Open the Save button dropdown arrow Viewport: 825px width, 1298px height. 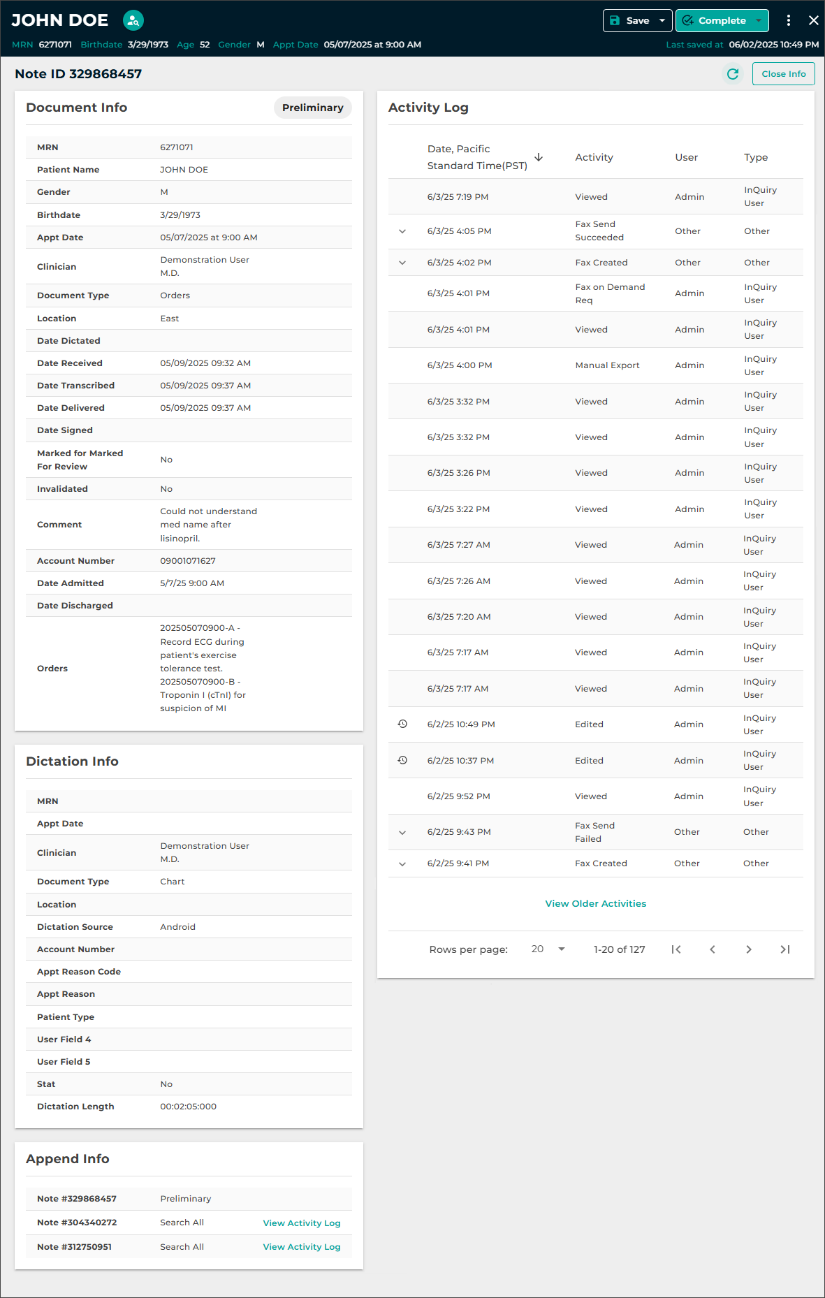(662, 20)
